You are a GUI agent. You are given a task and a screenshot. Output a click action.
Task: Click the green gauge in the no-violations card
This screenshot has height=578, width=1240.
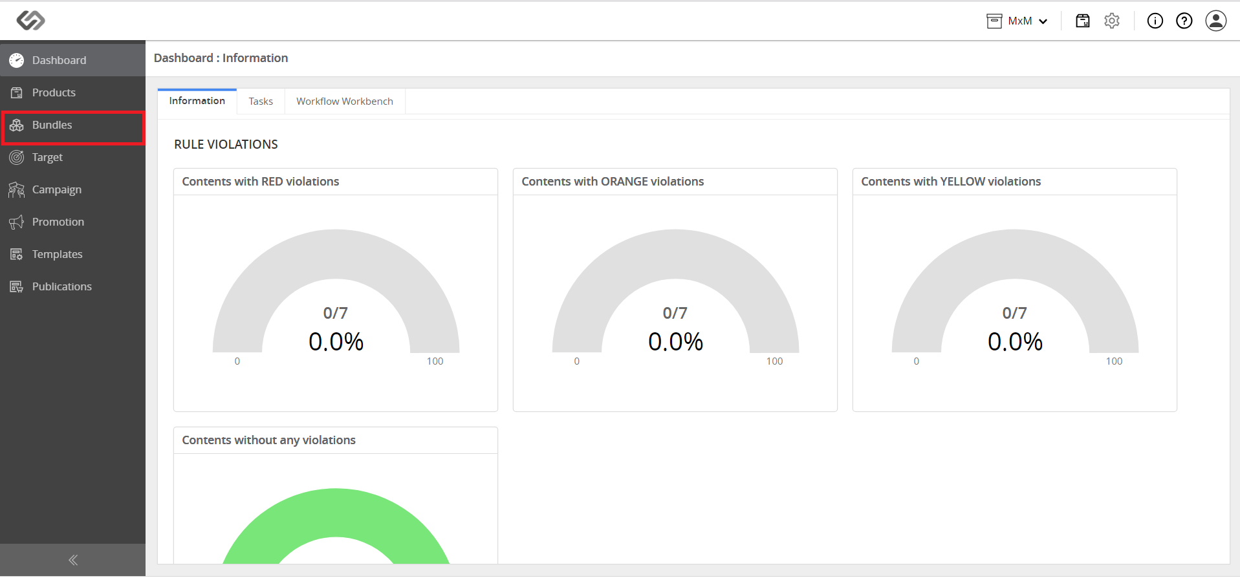pyautogui.click(x=336, y=512)
